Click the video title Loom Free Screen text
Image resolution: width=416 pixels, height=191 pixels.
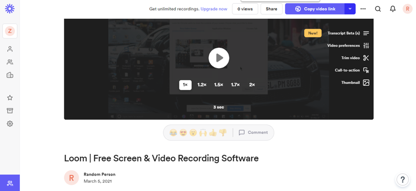[162, 158]
